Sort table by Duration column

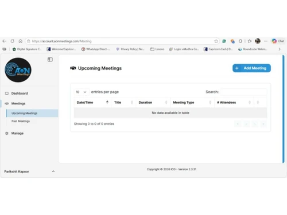point(153,103)
